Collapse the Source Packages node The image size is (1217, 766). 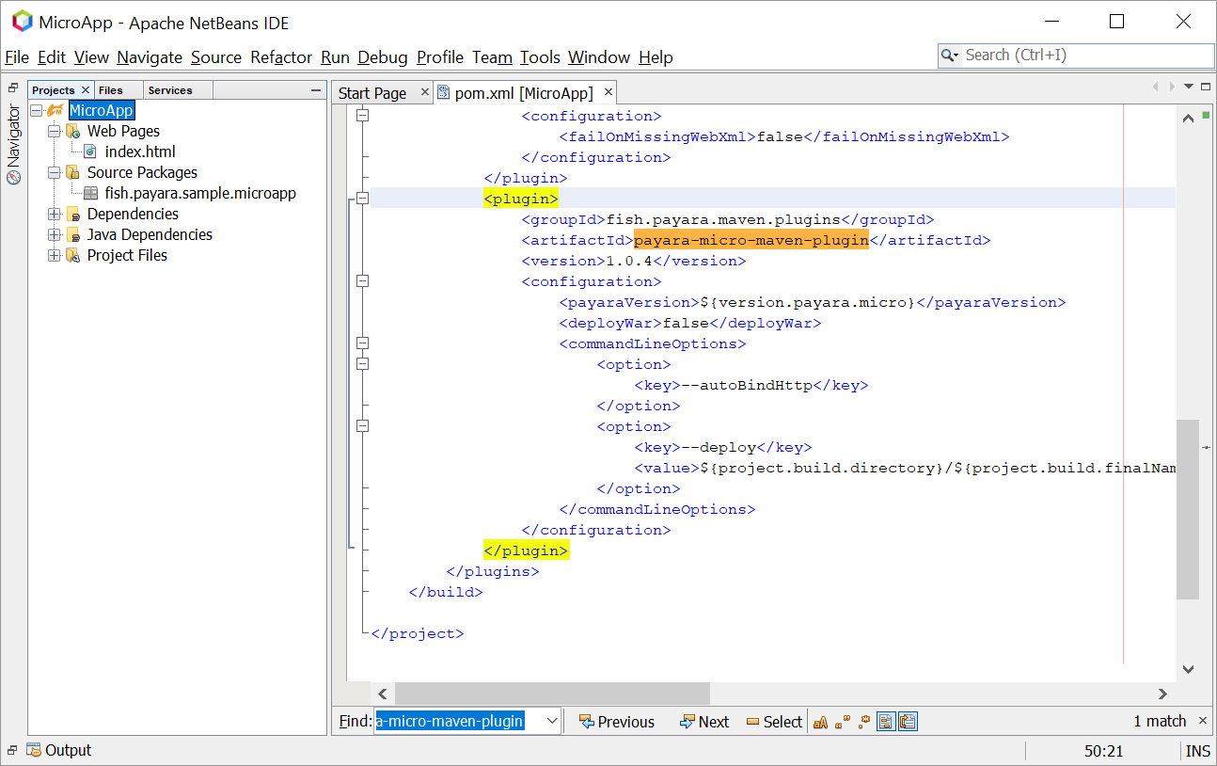pyautogui.click(x=55, y=173)
